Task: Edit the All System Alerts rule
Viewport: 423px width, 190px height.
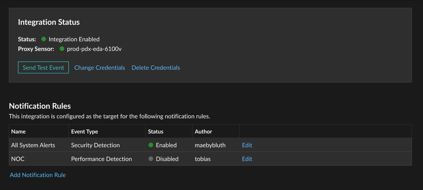Action: coord(247,145)
